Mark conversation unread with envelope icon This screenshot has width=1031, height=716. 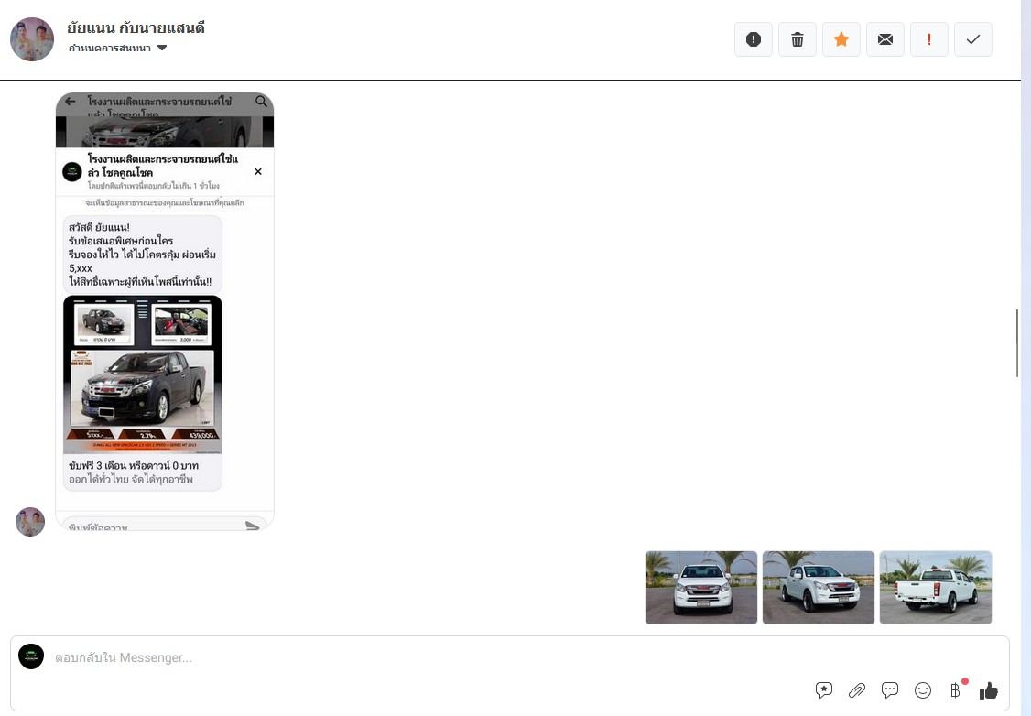click(x=885, y=39)
